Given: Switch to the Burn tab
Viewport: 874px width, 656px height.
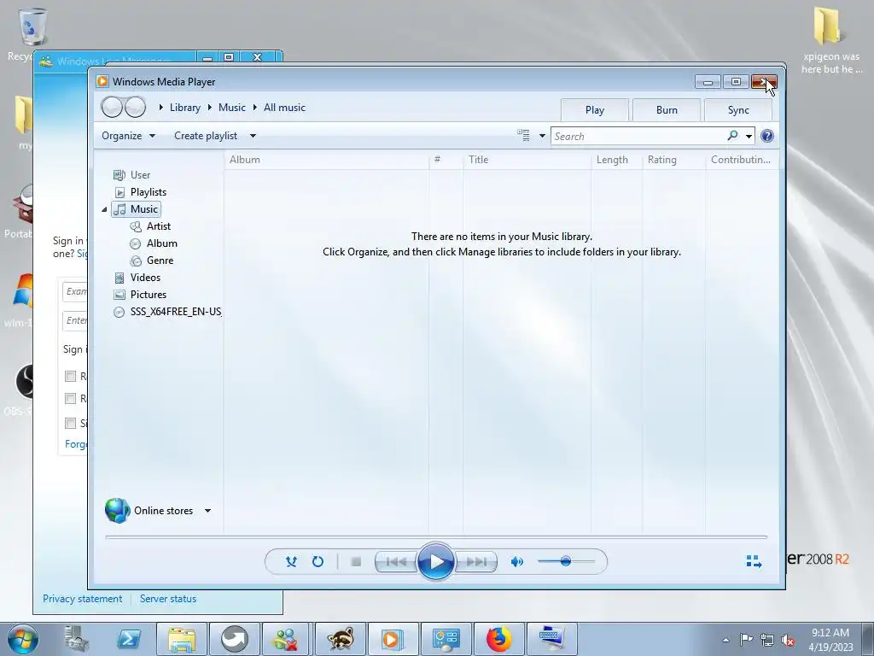Looking at the screenshot, I should coord(667,110).
